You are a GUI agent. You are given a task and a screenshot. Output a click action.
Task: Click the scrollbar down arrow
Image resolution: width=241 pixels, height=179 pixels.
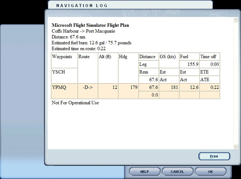tap(235, 146)
